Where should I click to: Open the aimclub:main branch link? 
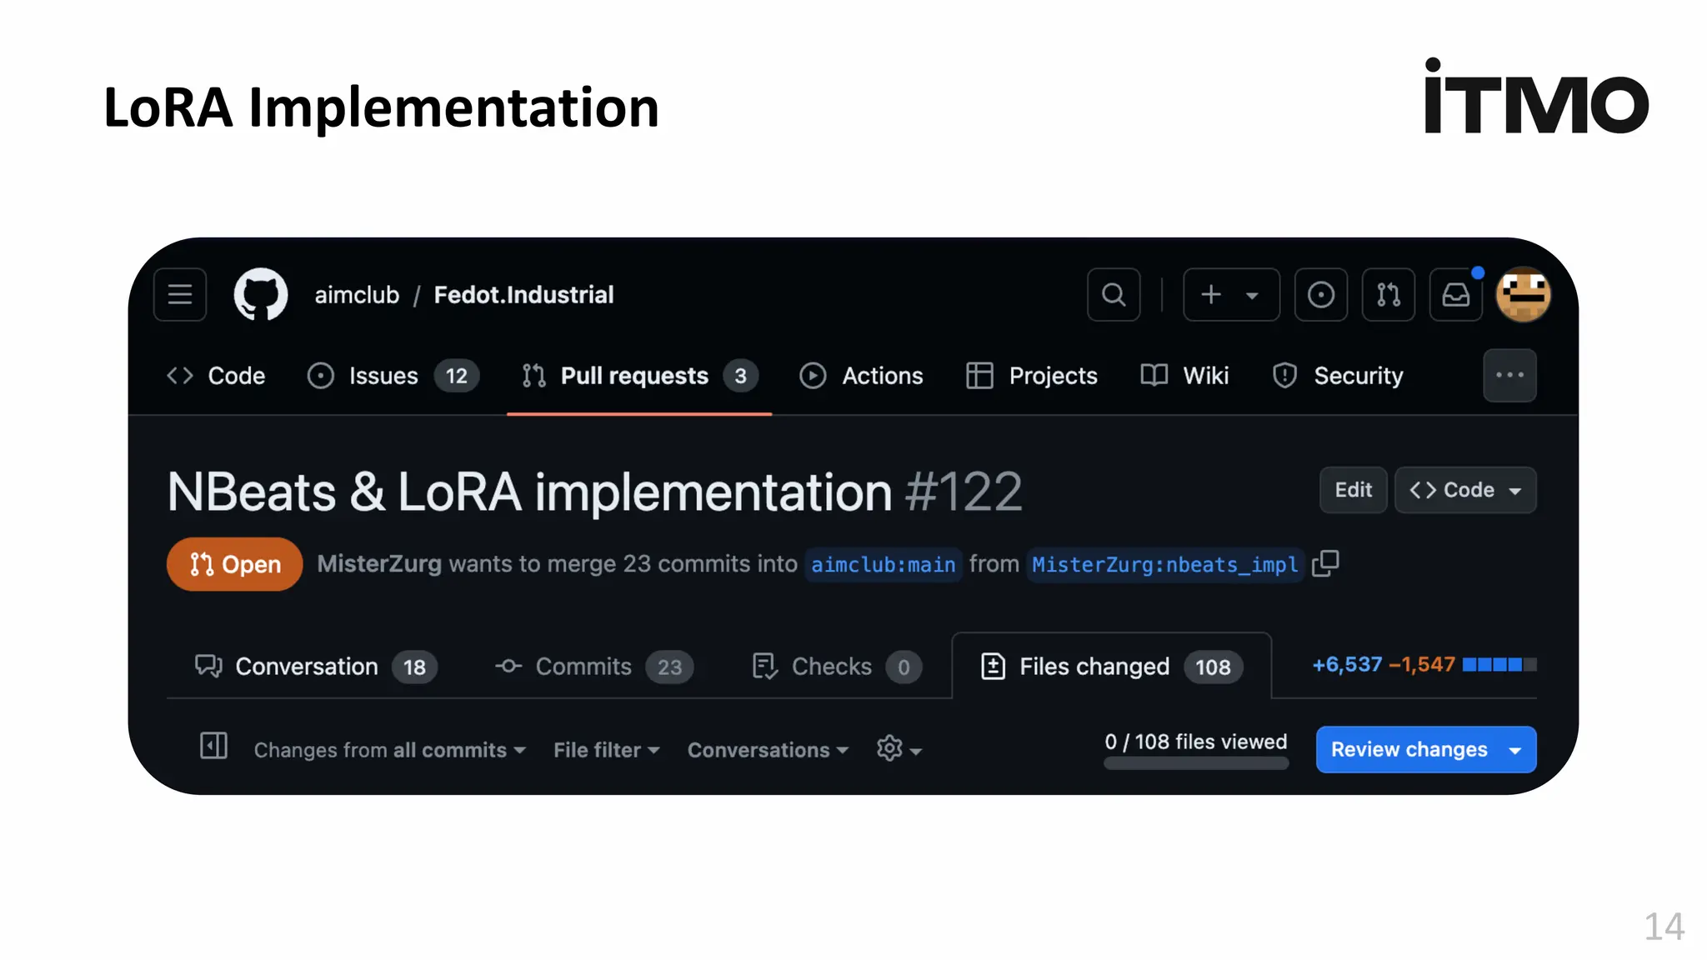pyautogui.click(x=883, y=565)
